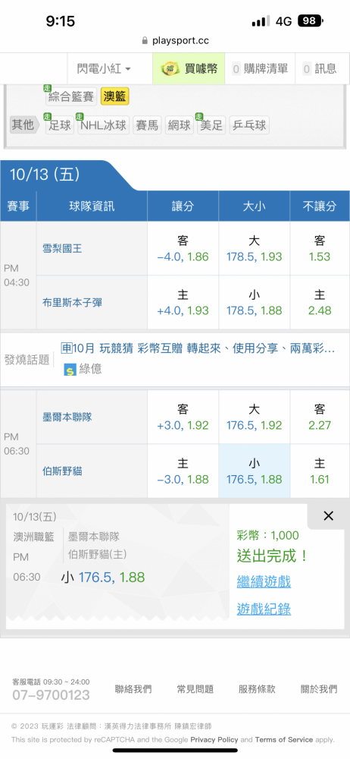Click the blue S icon beside 綠億
Screen dimensions: 350x759
coord(70,370)
